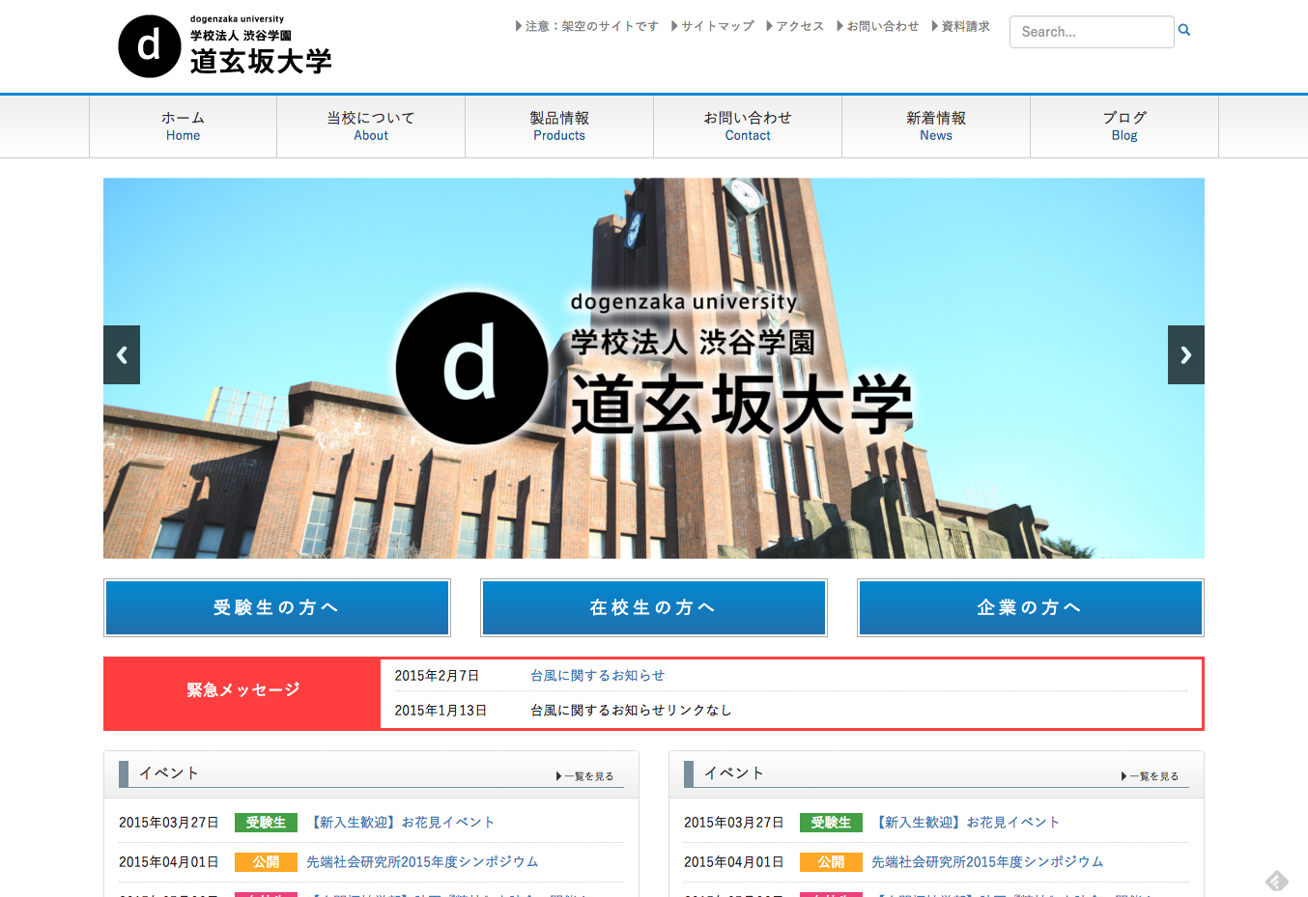Click the 受験生 tag in right panel
This screenshot has height=897, width=1308.
point(831,823)
